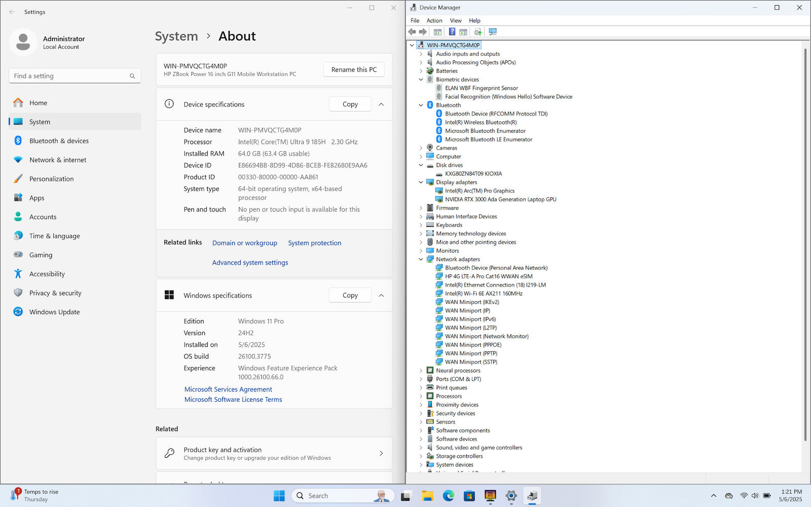
Task: Open the View menu in Device Manager
Action: [x=456, y=20]
